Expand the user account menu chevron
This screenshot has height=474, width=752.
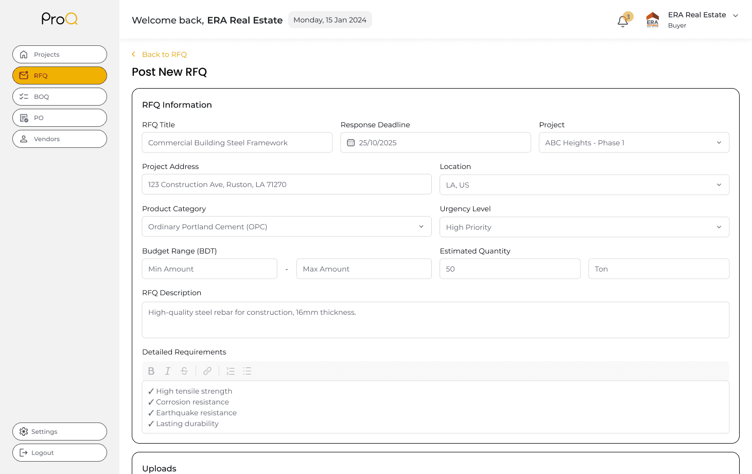(736, 15)
